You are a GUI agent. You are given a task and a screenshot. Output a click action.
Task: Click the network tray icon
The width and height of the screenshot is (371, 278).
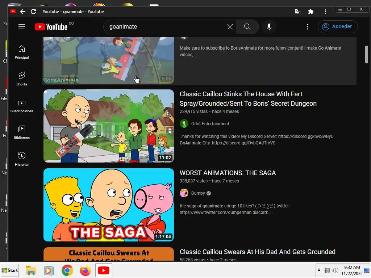[327, 270]
